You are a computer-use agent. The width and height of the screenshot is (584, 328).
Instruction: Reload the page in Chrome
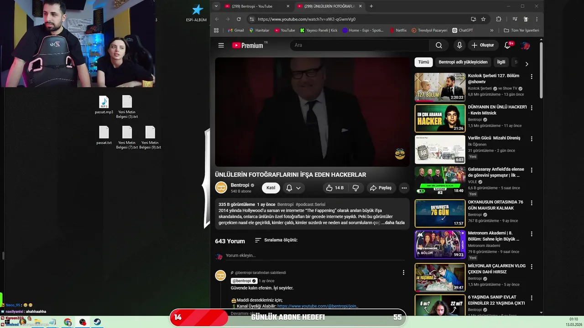coord(239,19)
